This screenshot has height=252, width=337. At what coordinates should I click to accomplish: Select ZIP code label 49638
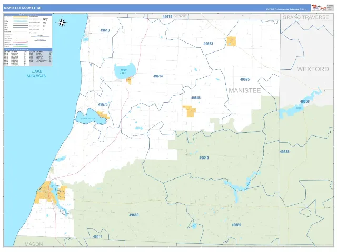284,152
